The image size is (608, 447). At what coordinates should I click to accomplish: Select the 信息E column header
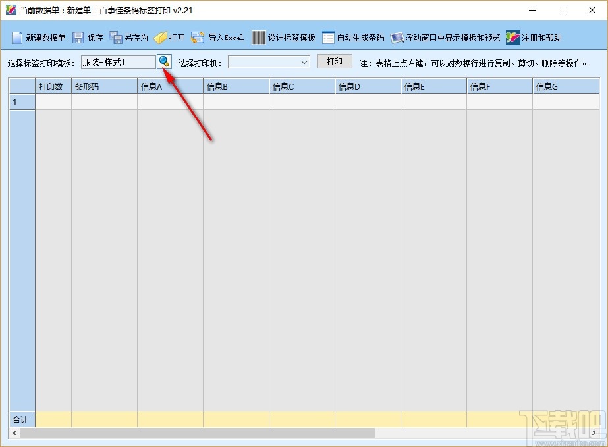coord(434,86)
